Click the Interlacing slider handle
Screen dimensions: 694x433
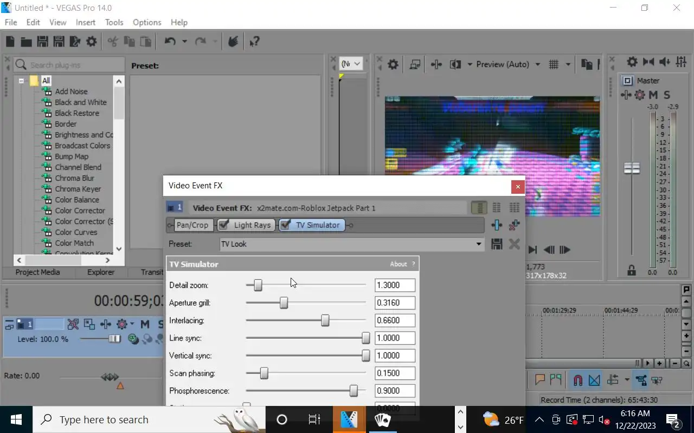point(325,320)
